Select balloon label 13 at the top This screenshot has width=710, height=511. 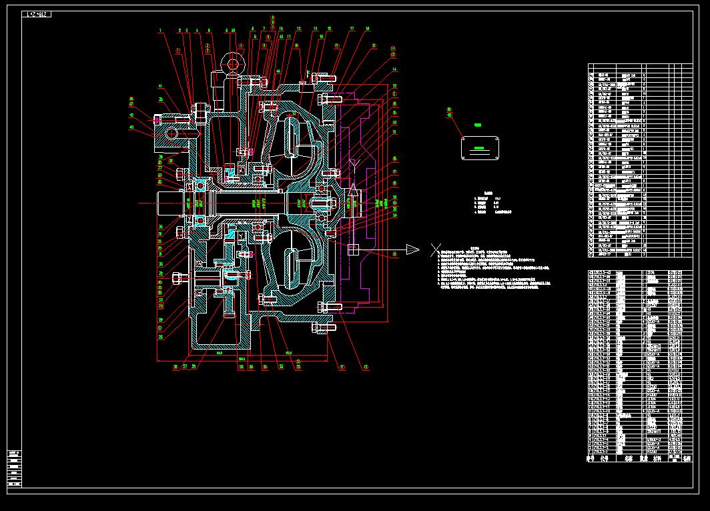316,29
